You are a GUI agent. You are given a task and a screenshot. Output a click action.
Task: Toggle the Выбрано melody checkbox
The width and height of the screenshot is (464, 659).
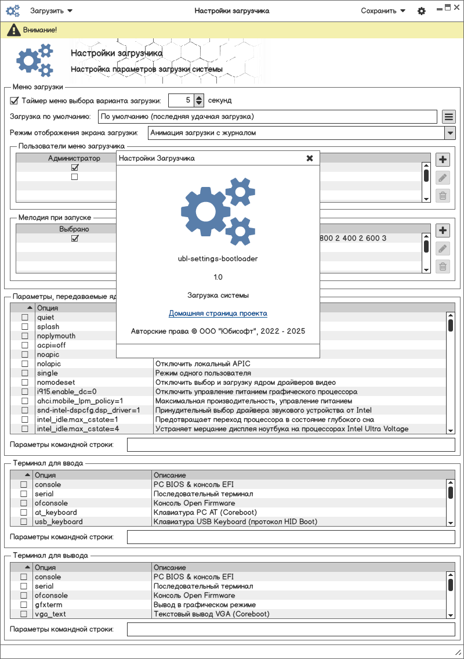coord(75,238)
